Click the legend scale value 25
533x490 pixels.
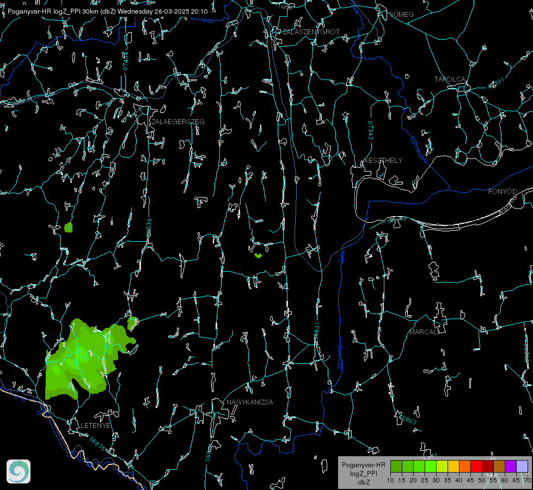click(x=425, y=481)
